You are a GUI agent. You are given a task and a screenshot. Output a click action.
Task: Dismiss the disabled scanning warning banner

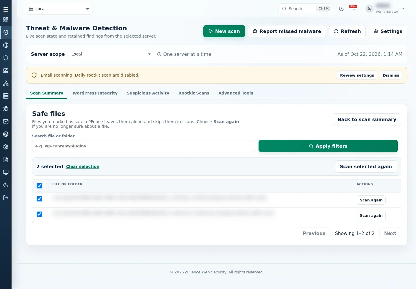click(391, 75)
